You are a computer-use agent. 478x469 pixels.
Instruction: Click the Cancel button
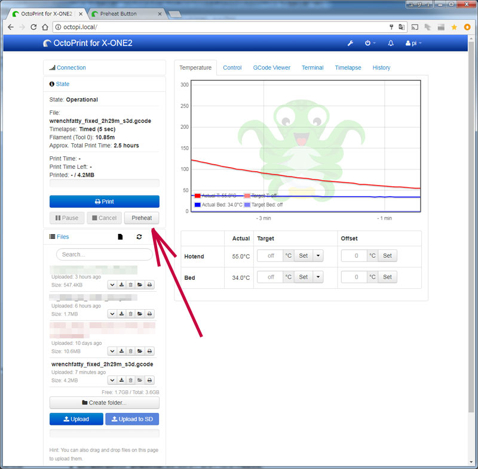(104, 218)
